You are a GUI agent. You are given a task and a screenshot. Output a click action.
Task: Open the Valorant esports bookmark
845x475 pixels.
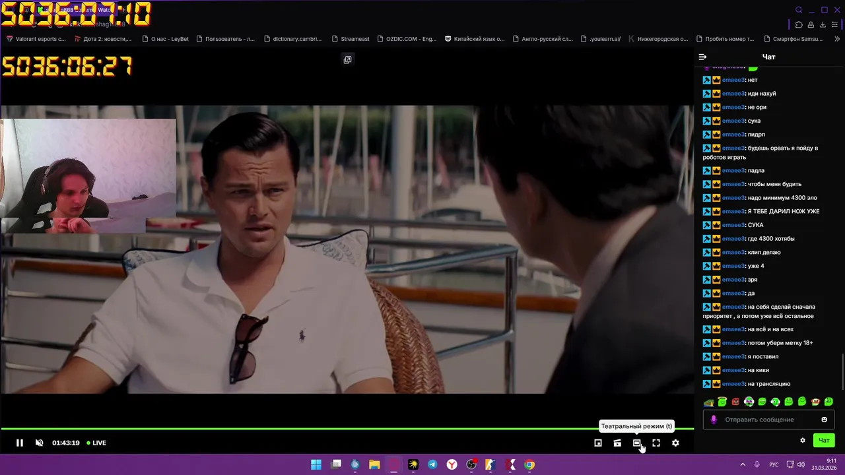coord(36,39)
